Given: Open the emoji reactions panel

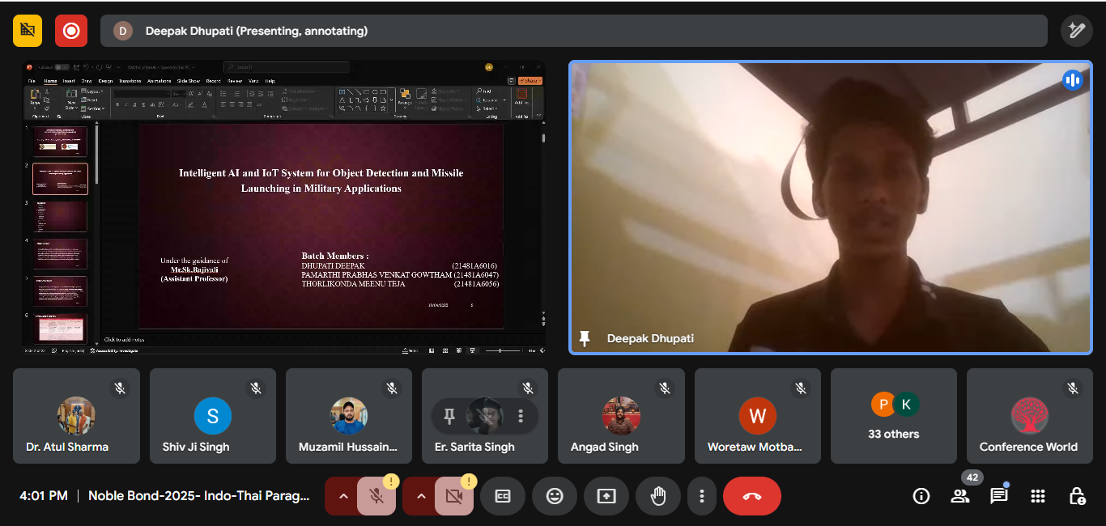Looking at the screenshot, I should [555, 495].
